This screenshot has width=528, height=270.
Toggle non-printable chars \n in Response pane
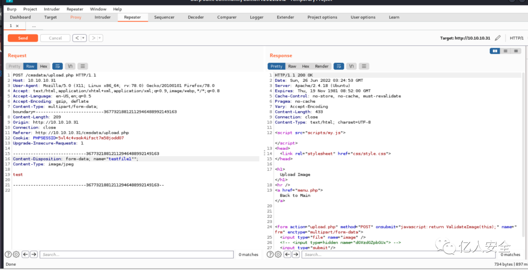[351, 66]
